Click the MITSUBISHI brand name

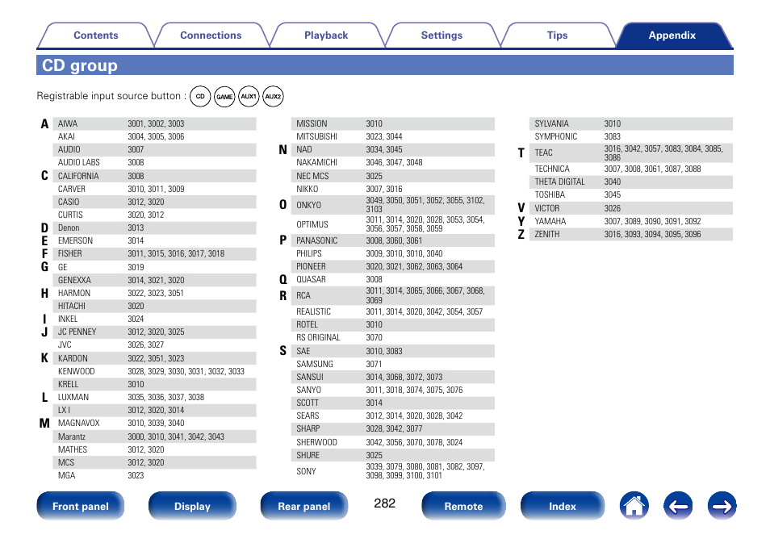tap(316, 136)
